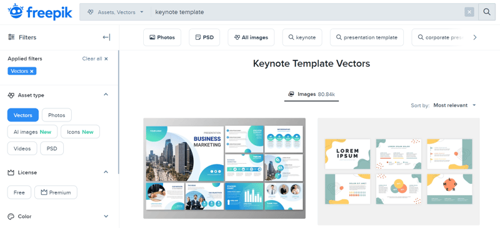Click the Photos chip in the top bar
Image resolution: width=500 pixels, height=228 pixels.
click(162, 37)
